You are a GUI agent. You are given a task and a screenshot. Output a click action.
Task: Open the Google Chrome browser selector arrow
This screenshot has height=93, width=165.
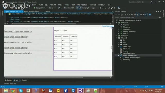coord(47,8)
